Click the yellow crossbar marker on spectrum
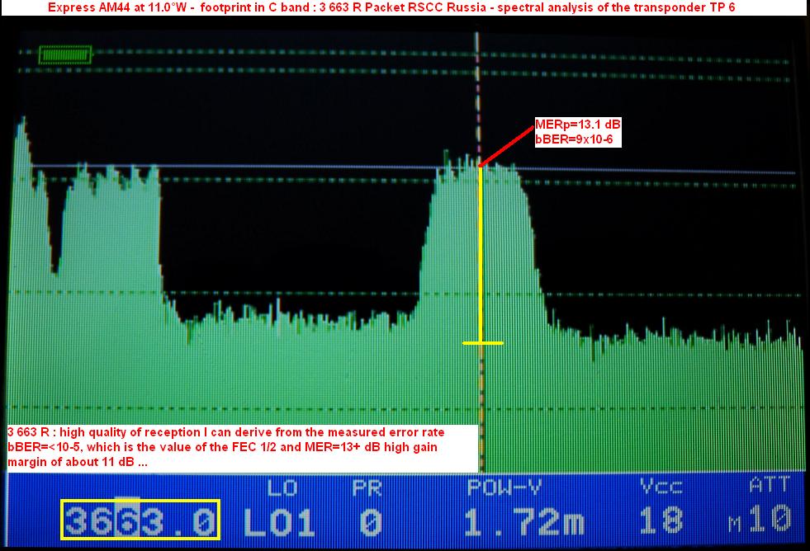 pos(482,342)
